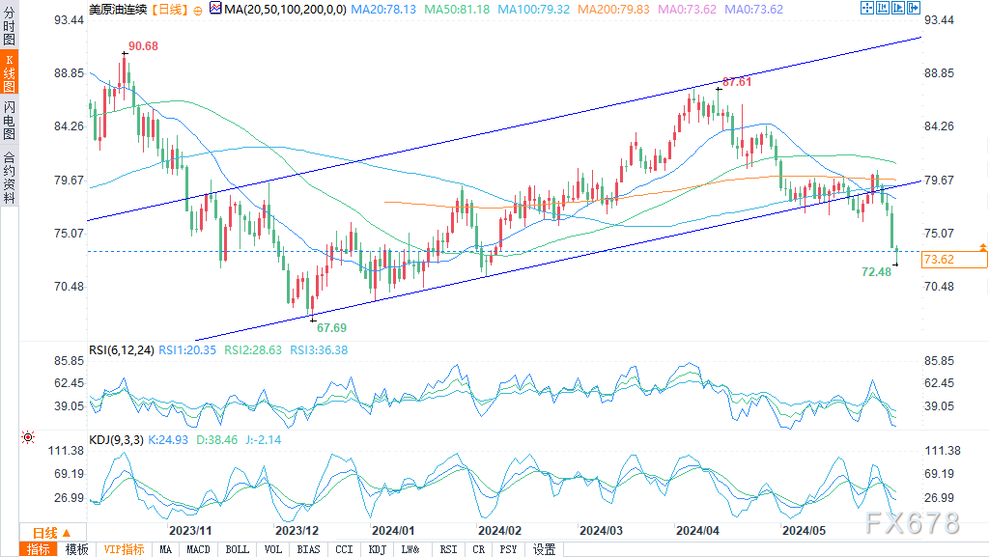Expand the 日线 period selector at bottom

click(x=52, y=533)
